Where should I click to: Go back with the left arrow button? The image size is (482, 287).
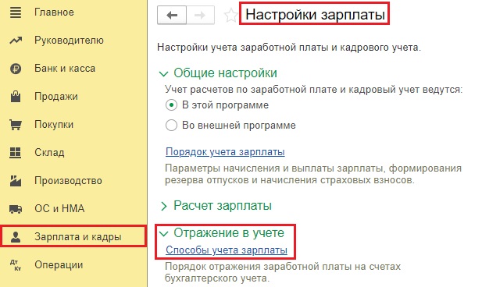172,15
